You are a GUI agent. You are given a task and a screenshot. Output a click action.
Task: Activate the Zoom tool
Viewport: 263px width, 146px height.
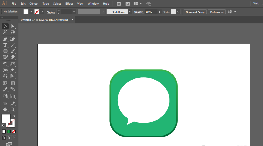coord(13,109)
